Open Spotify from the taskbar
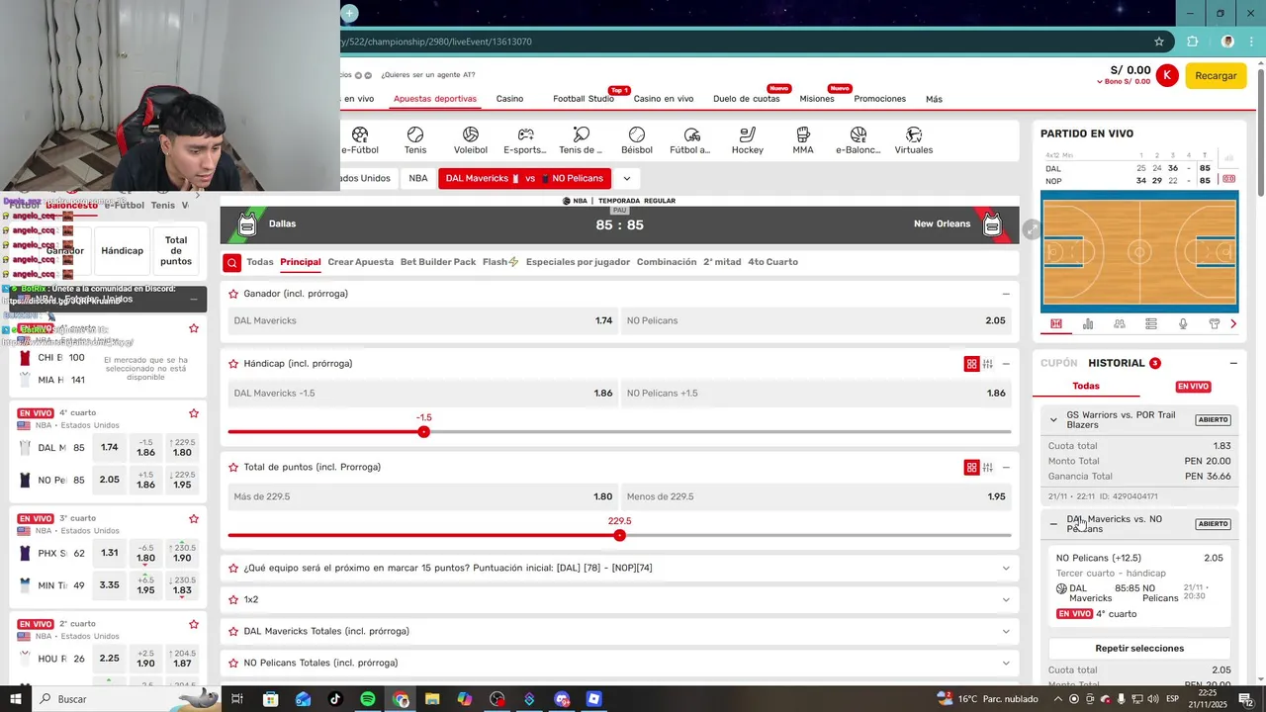 point(368,699)
